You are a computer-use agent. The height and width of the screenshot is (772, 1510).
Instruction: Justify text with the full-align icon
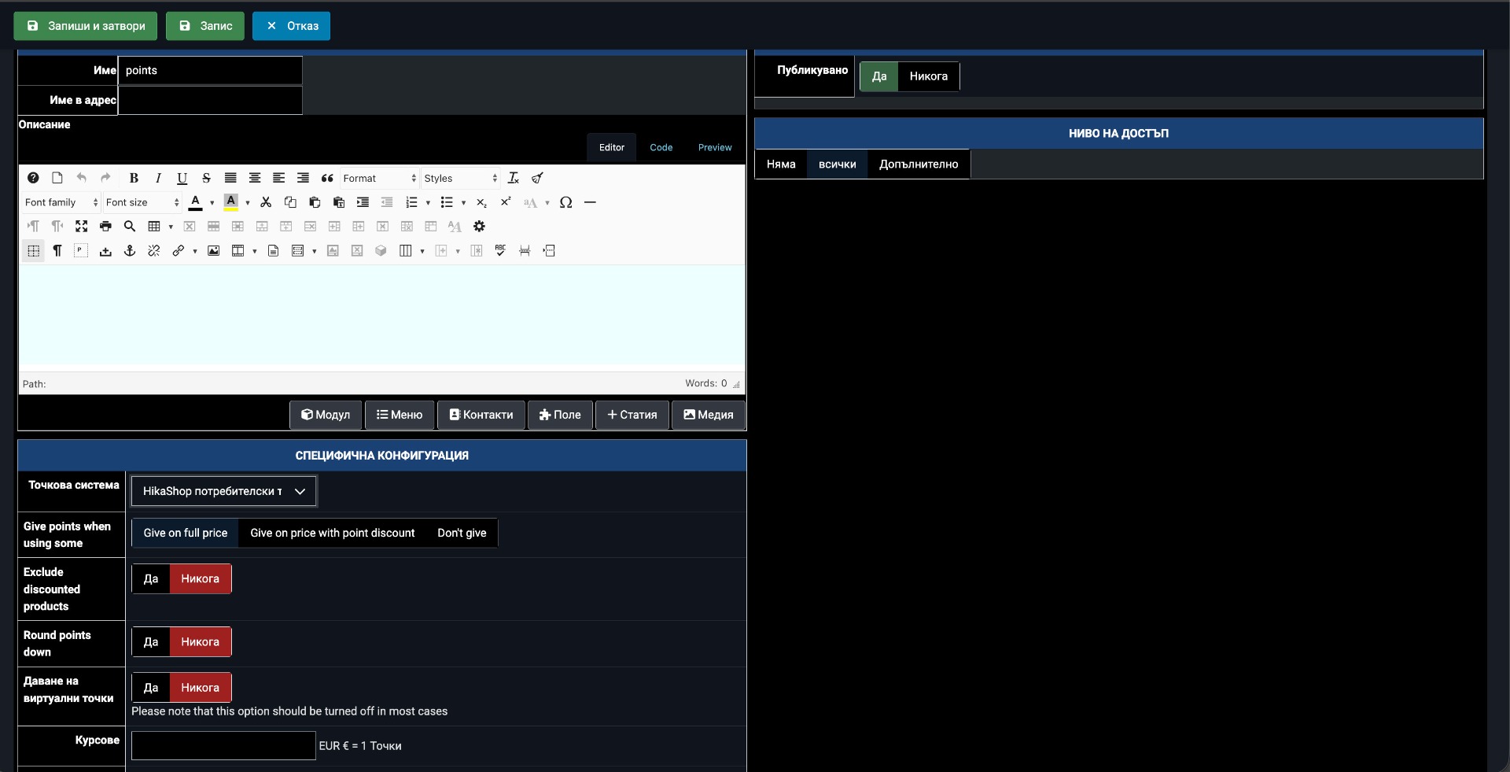click(x=230, y=178)
